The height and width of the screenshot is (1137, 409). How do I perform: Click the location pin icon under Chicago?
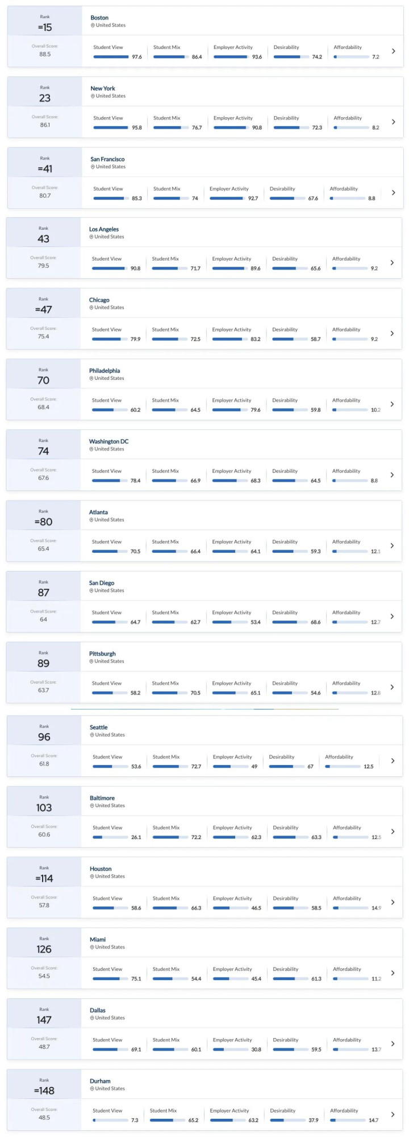[x=91, y=308]
